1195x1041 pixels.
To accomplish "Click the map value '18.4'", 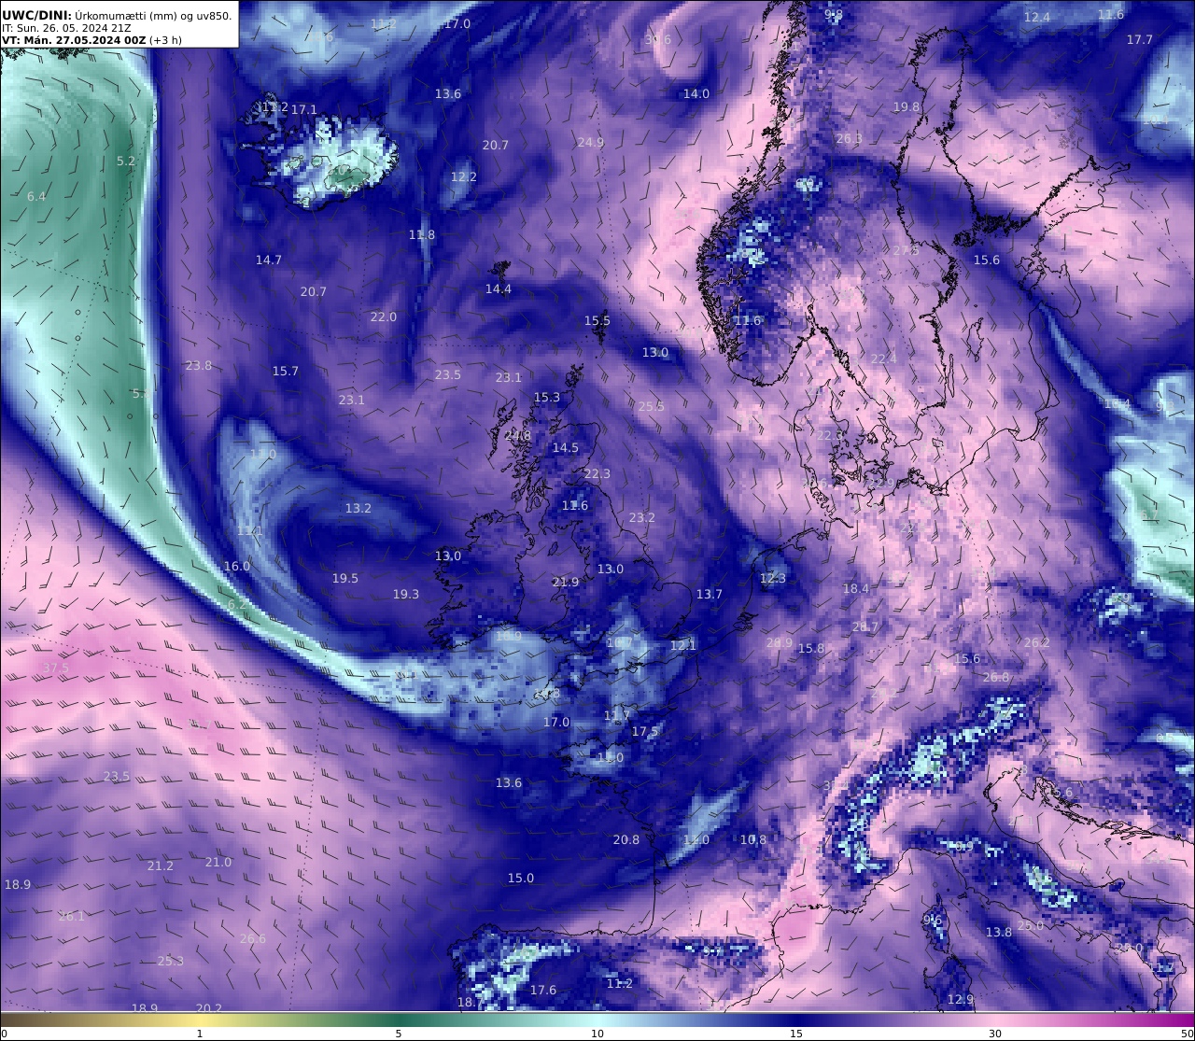I will click(856, 588).
